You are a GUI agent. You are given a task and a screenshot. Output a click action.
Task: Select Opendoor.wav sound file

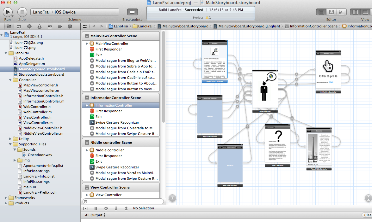point(40,155)
